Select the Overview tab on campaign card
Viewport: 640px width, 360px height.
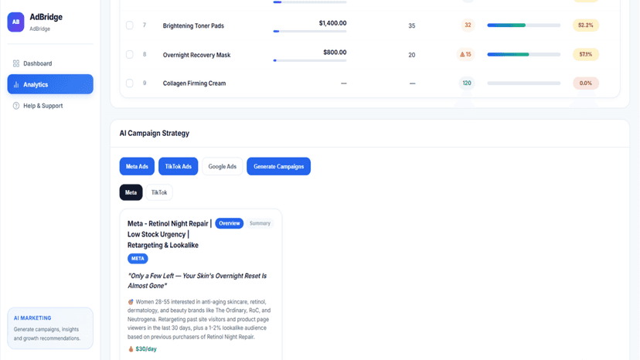point(230,223)
